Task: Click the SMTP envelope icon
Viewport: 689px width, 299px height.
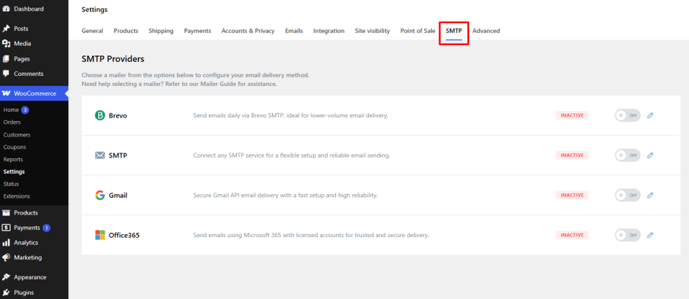Action: tap(100, 155)
